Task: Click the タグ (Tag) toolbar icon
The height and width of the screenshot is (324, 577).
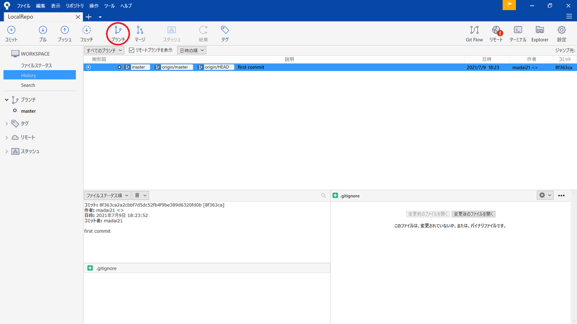Action: point(225,30)
